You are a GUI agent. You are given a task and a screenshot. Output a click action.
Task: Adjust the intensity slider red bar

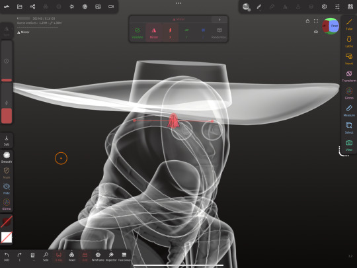coord(7,116)
